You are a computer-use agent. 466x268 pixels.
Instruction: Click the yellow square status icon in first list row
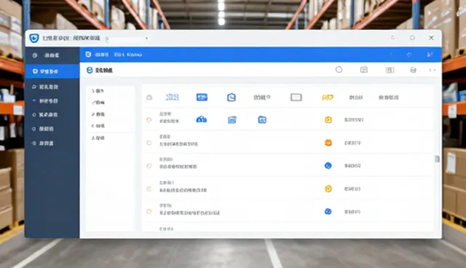[x=328, y=119]
